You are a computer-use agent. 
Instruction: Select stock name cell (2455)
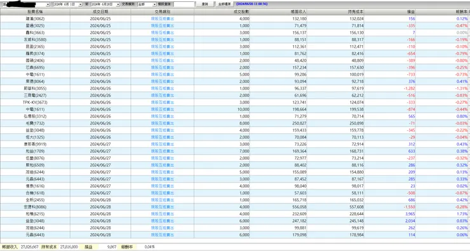(35, 200)
